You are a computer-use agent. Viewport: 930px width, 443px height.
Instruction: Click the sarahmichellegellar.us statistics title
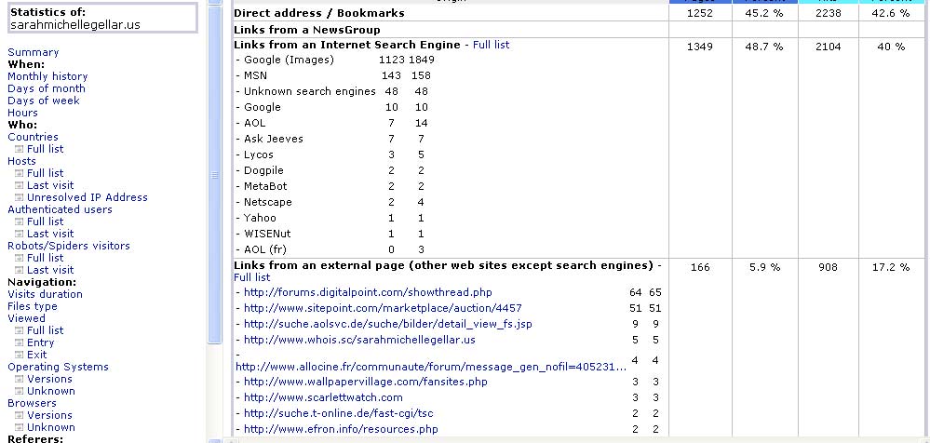(x=75, y=25)
